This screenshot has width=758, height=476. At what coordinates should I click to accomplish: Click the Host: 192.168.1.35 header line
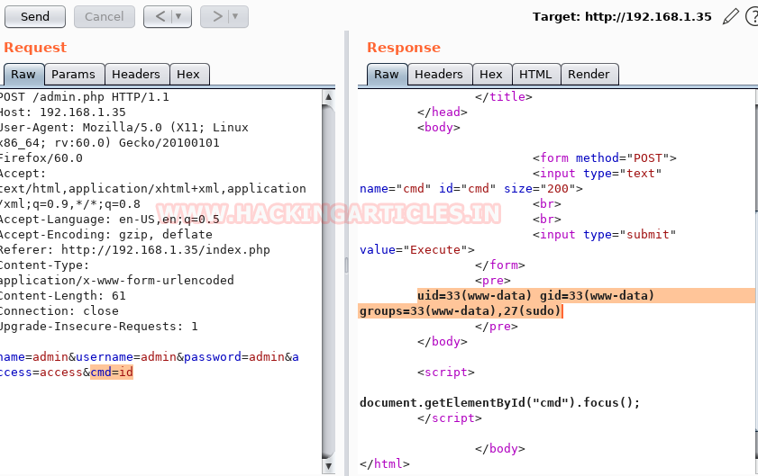coord(63,112)
